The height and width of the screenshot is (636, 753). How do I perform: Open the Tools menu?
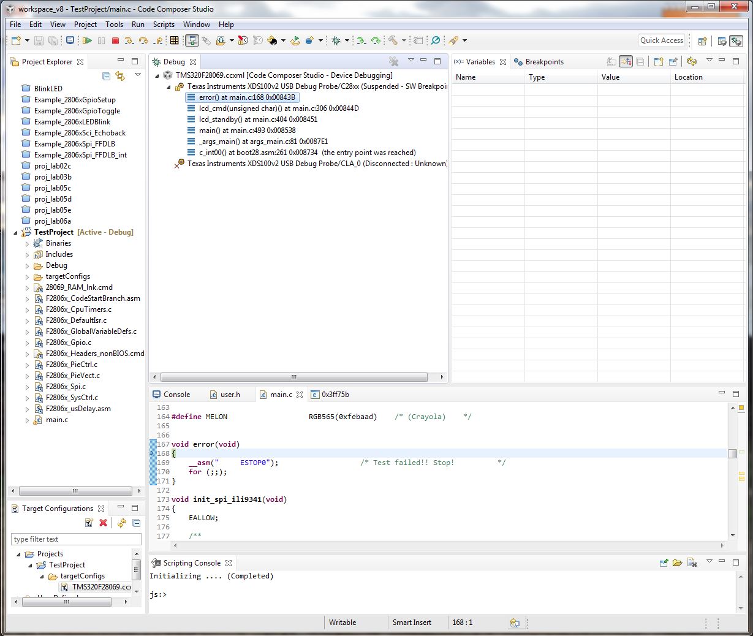114,25
